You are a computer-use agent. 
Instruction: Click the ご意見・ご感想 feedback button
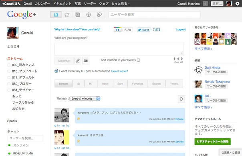pos(230,152)
